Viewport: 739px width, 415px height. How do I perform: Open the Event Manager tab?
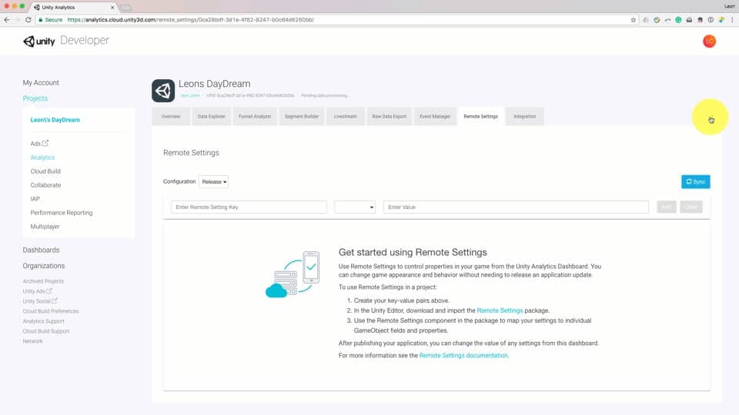point(434,116)
